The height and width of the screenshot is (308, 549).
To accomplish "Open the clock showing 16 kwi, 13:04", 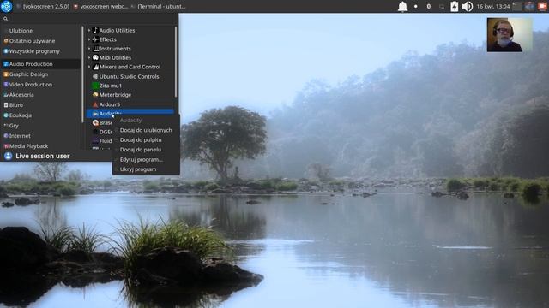I will pos(493,6).
